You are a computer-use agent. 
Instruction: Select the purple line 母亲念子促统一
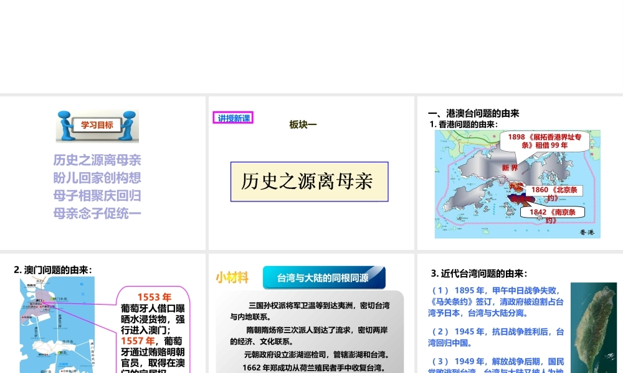click(97, 214)
